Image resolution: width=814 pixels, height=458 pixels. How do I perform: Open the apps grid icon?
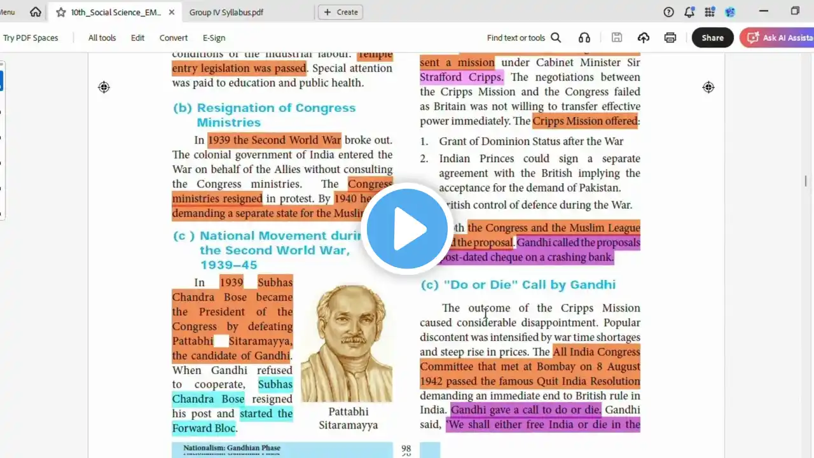tap(710, 12)
